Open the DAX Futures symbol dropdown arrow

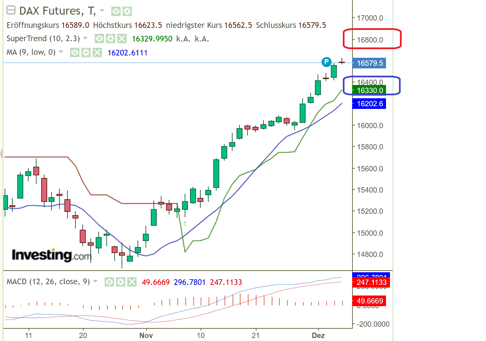click(102, 11)
